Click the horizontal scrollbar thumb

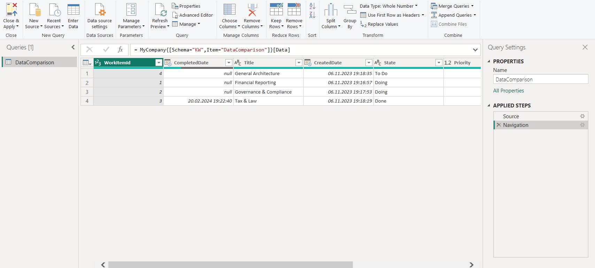tap(230, 265)
